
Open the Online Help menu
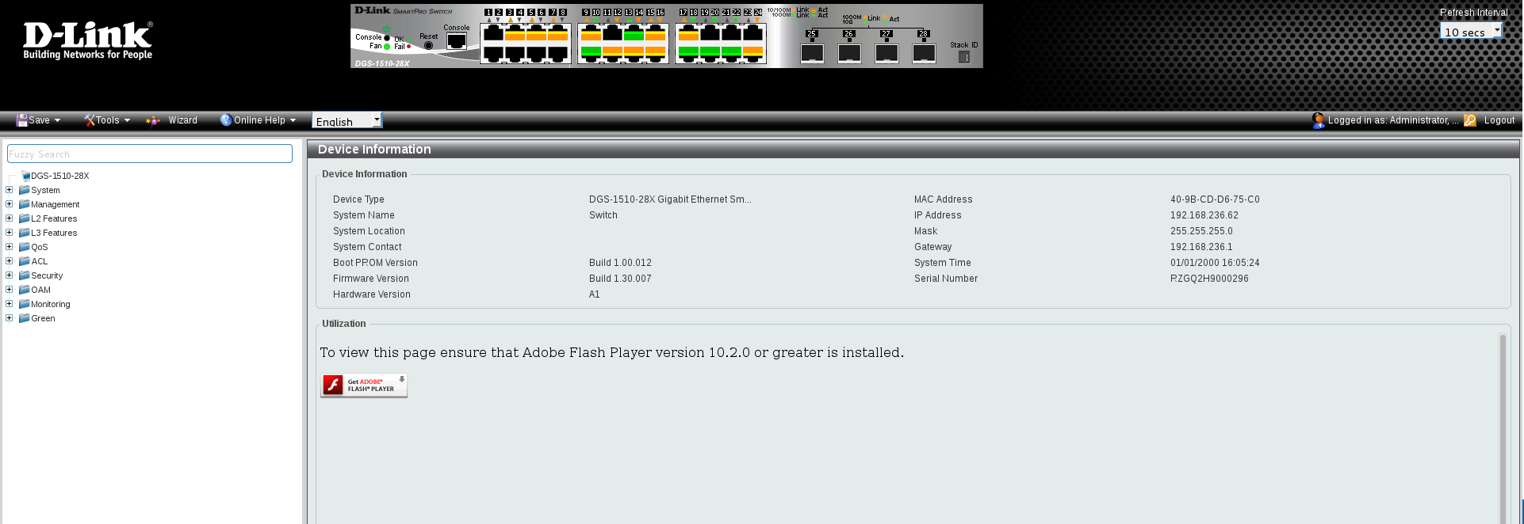(x=259, y=120)
